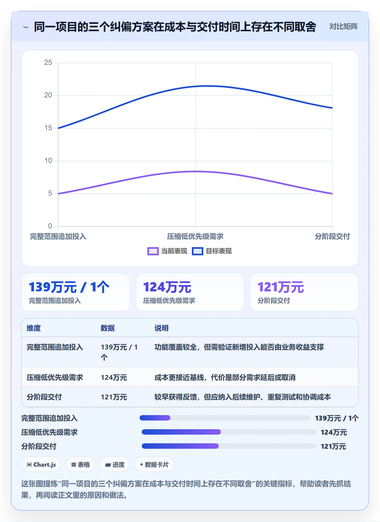This screenshot has width=380, height=522.
Task: Click the 分阶段交付 progress bar
Action: coord(229,446)
